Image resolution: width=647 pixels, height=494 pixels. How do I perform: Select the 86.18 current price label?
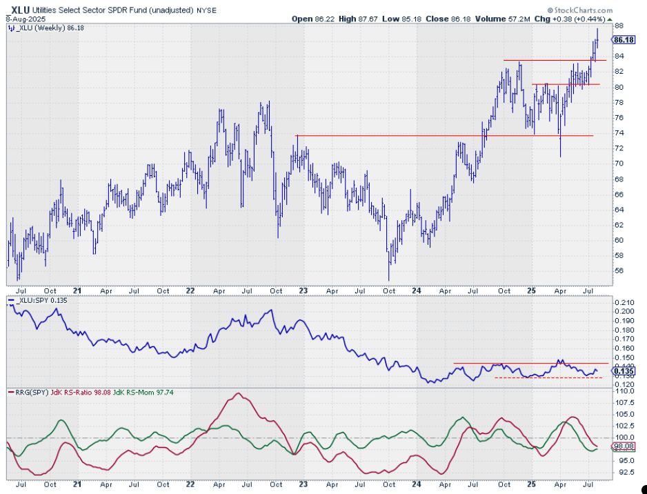[x=623, y=40]
